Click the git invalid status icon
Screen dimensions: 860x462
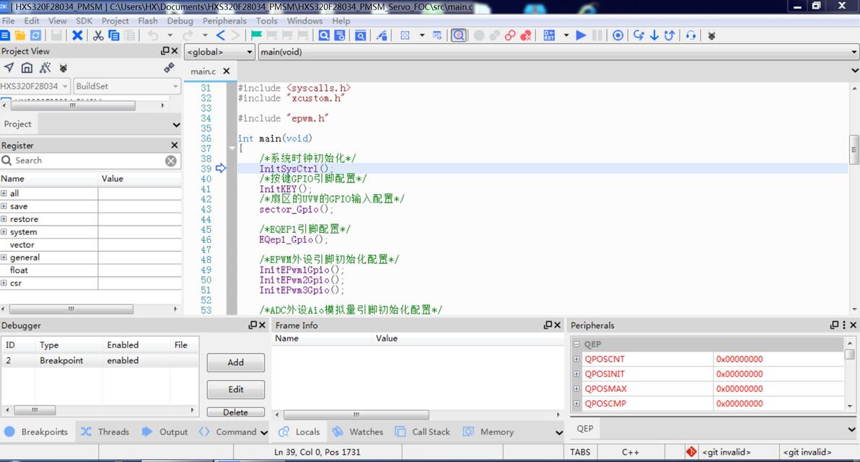pos(691,452)
